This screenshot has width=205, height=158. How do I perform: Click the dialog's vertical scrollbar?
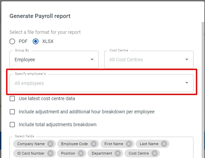pyautogui.click(x=203, y=90)
